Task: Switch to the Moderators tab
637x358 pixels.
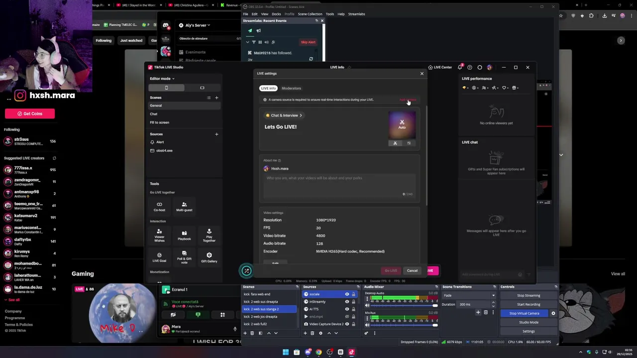Action: 291,88
